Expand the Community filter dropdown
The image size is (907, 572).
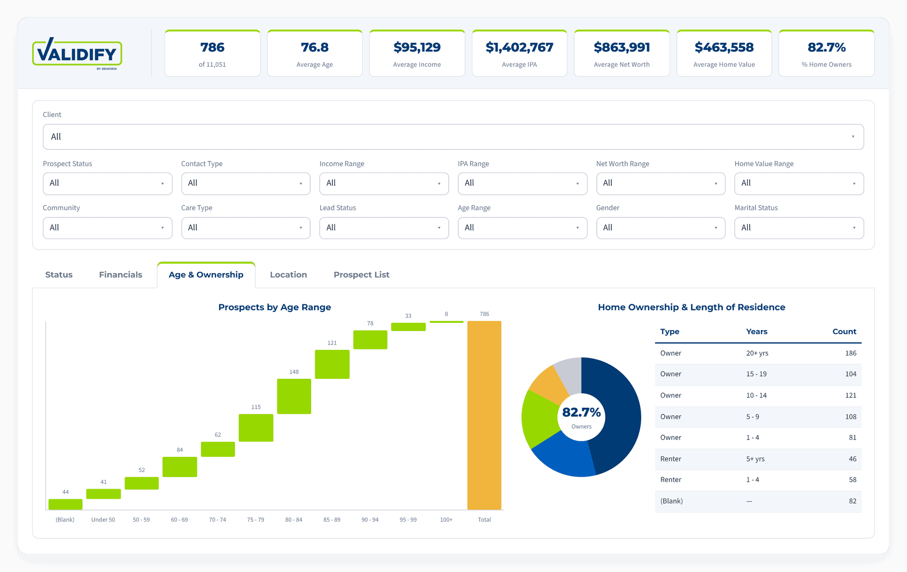pyautogui.click(x=108, y=228)
